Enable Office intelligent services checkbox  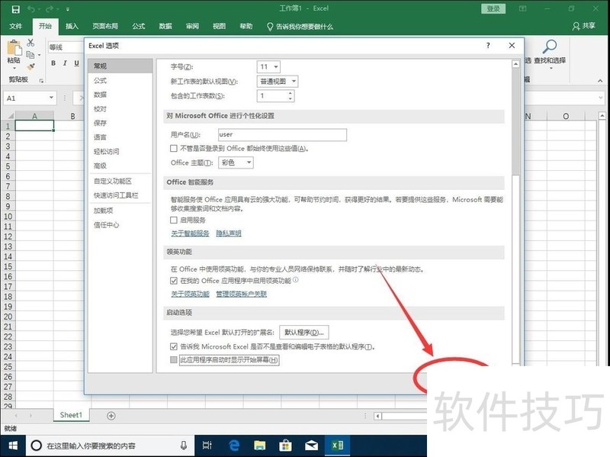pos(174,220)
